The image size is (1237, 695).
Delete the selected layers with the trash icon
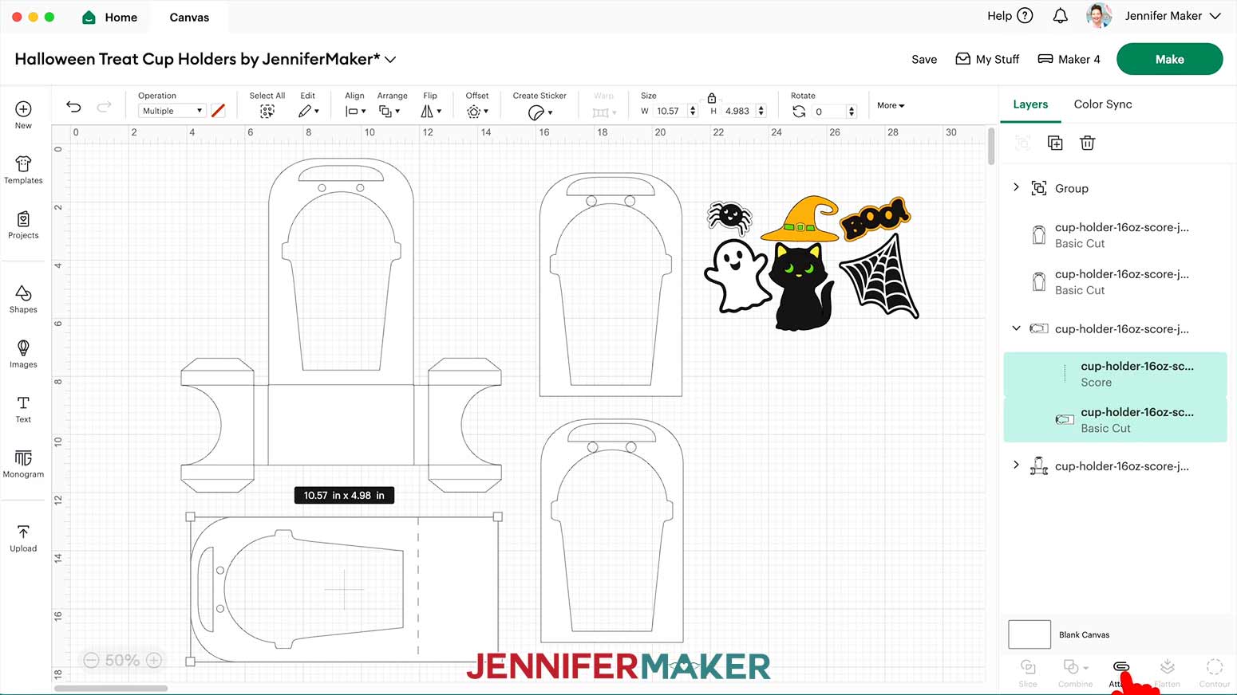[x=1087, y=143]
